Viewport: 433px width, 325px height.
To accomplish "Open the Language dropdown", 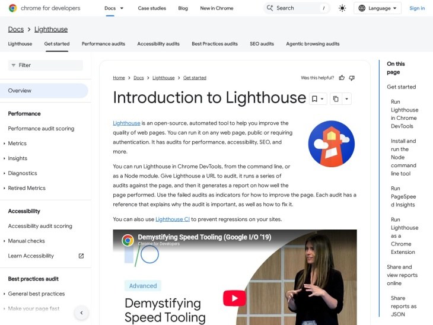I will pyautogui.click(x=377, y=8).
